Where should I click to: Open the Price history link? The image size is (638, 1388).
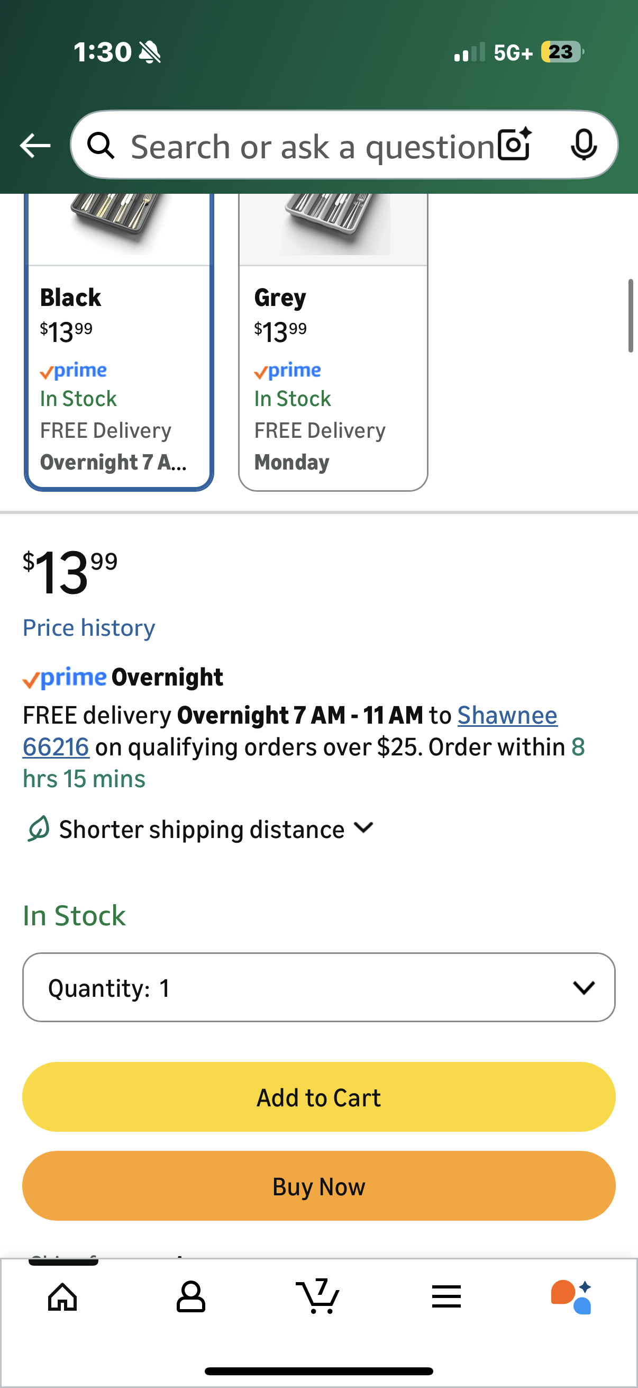[88, 627]
